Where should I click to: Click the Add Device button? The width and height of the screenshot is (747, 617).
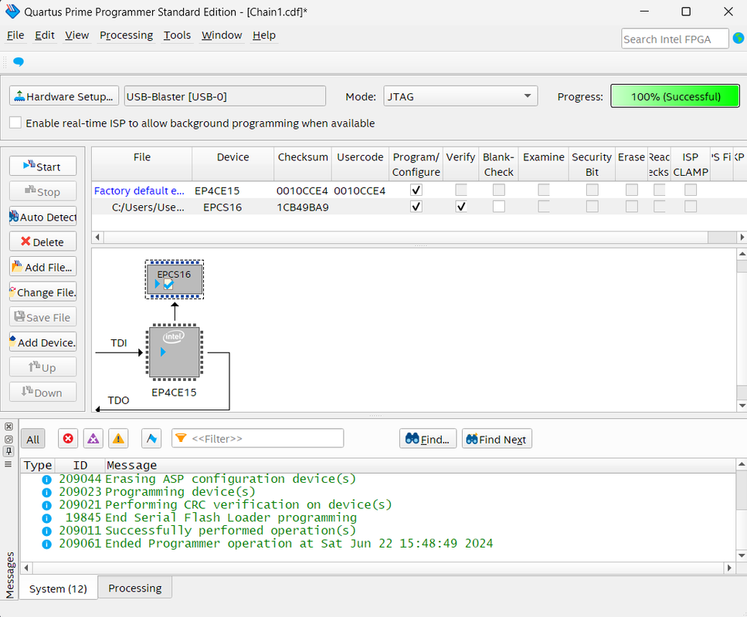(43, 342)
